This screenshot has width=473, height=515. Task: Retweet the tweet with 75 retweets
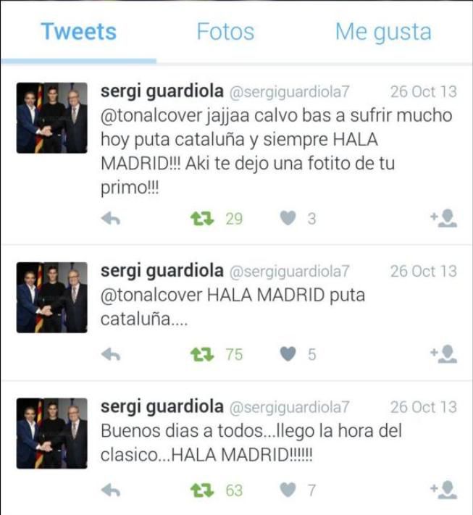[202, 355]
